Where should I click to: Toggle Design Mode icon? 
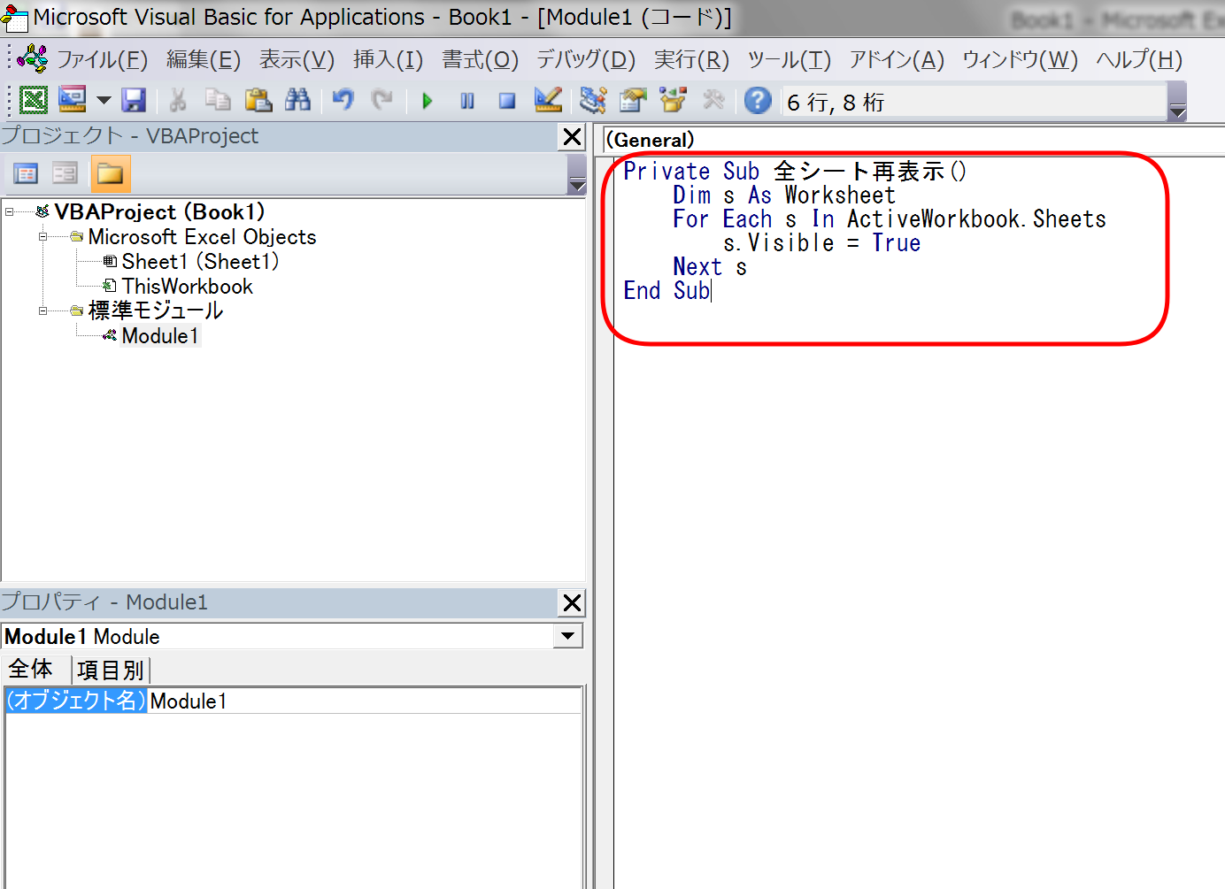coord(548,101)
